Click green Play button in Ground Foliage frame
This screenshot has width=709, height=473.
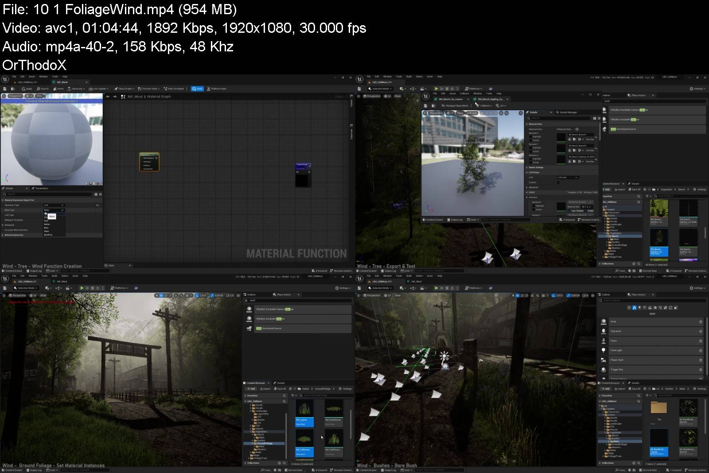(x=82, y=288)
